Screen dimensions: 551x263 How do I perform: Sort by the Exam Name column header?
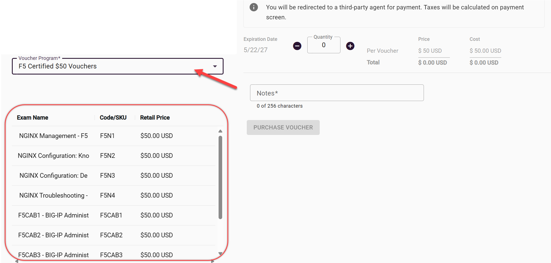click(x=33, y=118)
